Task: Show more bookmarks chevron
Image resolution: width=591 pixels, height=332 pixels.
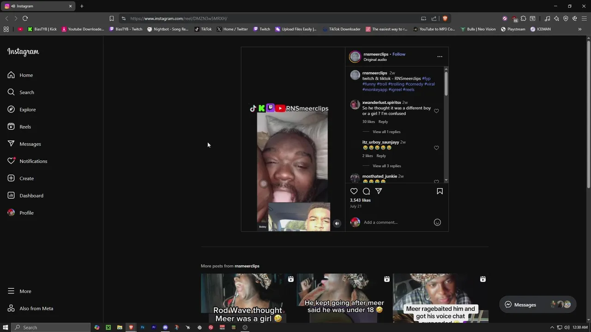Action: [580, 29]
